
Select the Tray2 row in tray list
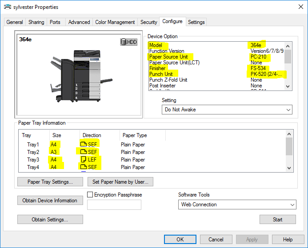152,152
